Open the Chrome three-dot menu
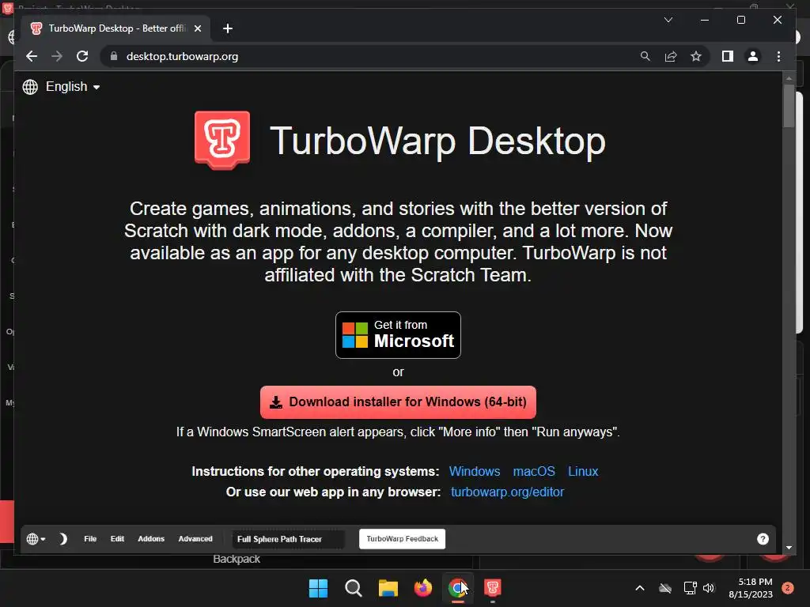This screenshot has height=607, width=810. (x=778, y=56)
